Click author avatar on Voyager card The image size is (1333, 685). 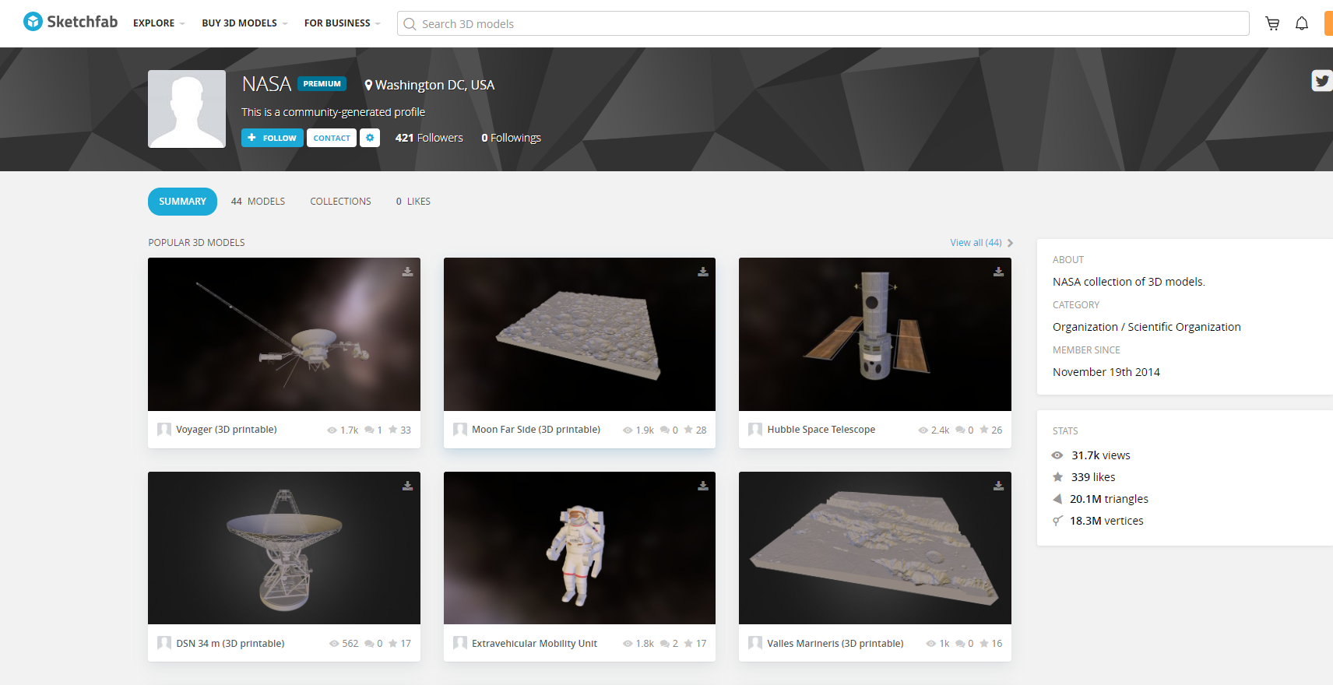(x=164, y=430)
